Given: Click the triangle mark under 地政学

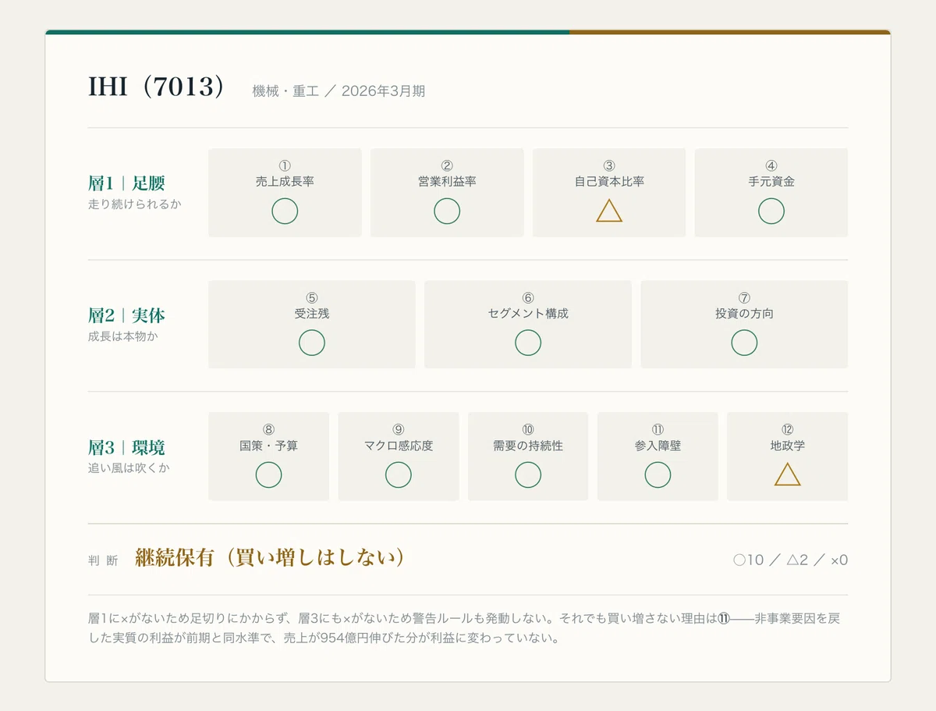Looking at the screenshot, I should pyautogui.click(x=788, y=475).
